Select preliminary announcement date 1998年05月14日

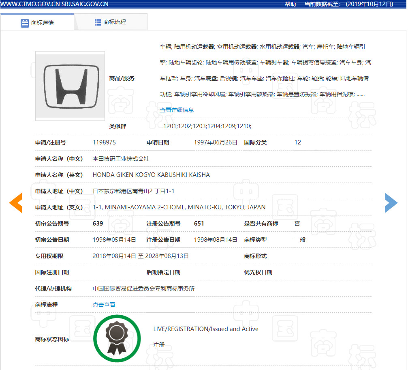[114, 240]
